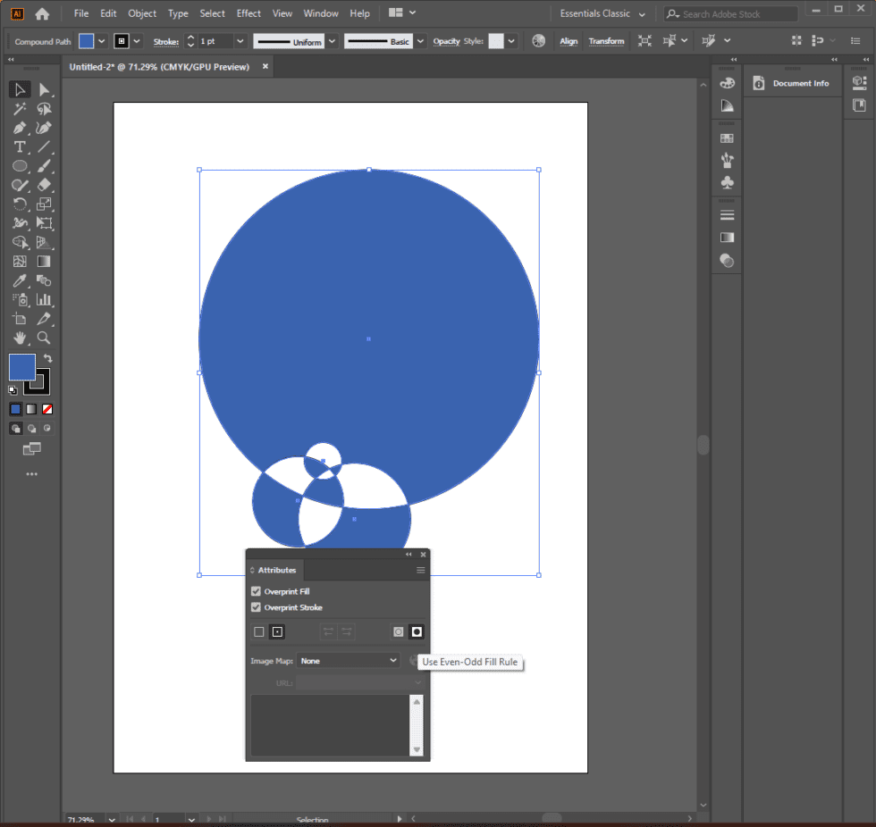Select the Hand tool
This screenshot has height=827, width=876.
point(20,338)
